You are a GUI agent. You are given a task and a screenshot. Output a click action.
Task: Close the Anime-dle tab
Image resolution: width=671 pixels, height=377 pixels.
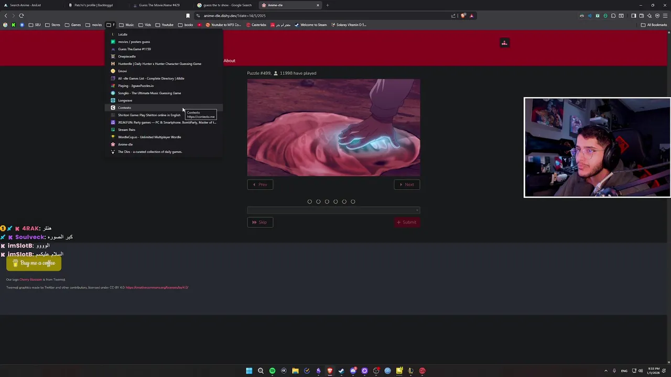(318, 5)
